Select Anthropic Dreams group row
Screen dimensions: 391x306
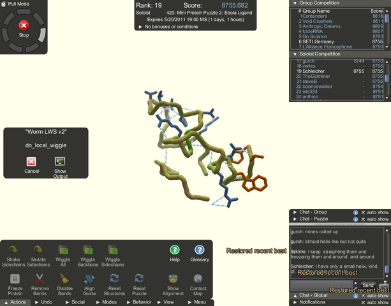click(337, 26)
